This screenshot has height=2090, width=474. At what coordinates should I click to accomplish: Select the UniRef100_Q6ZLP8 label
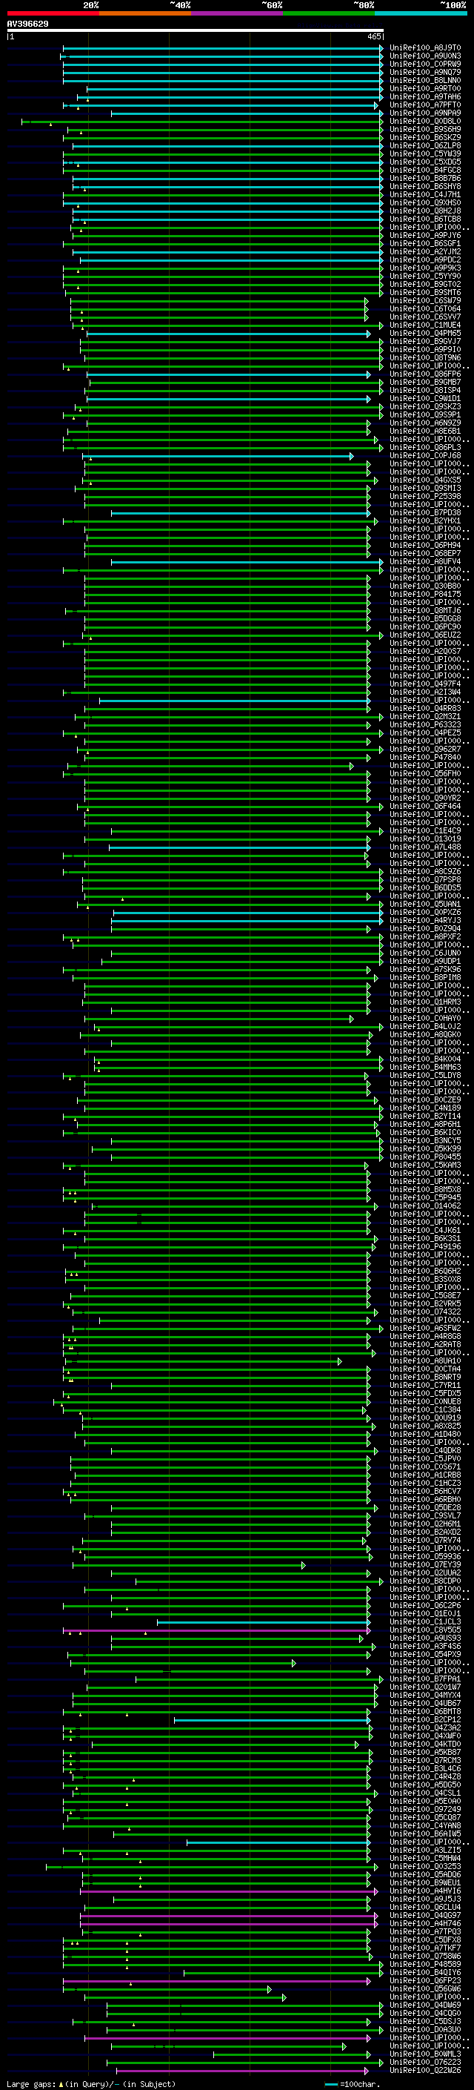pos(425,145)
